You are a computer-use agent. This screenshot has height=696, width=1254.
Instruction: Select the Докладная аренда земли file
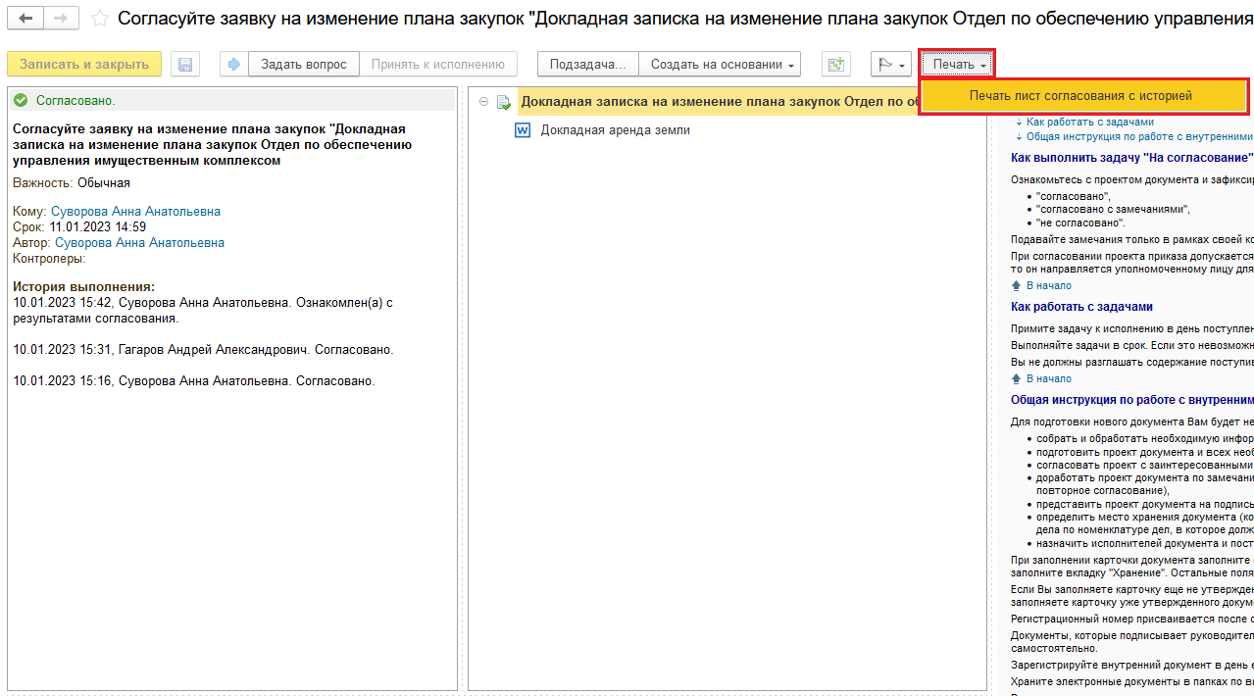pos(615,129)
